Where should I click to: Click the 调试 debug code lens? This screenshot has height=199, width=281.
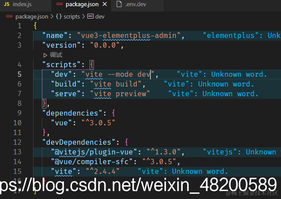pyautogui.click(x=56, y=55)
